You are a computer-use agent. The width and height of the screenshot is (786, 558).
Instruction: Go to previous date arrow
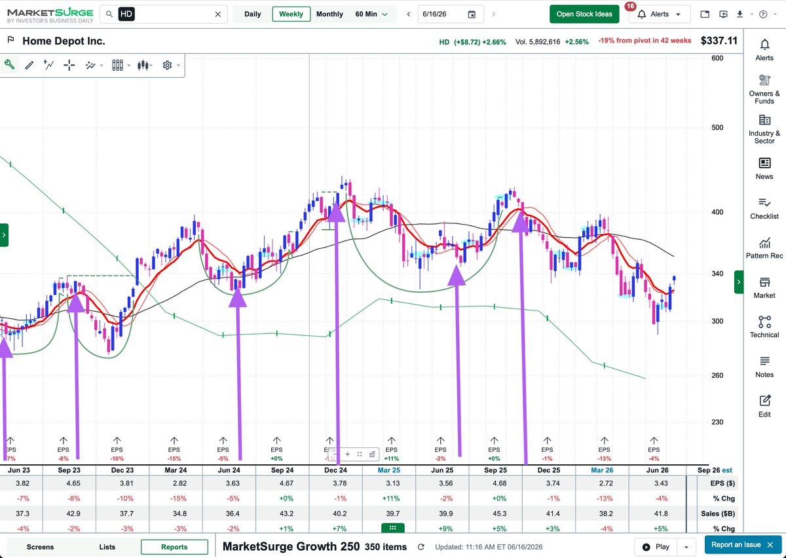coord(409,14)
